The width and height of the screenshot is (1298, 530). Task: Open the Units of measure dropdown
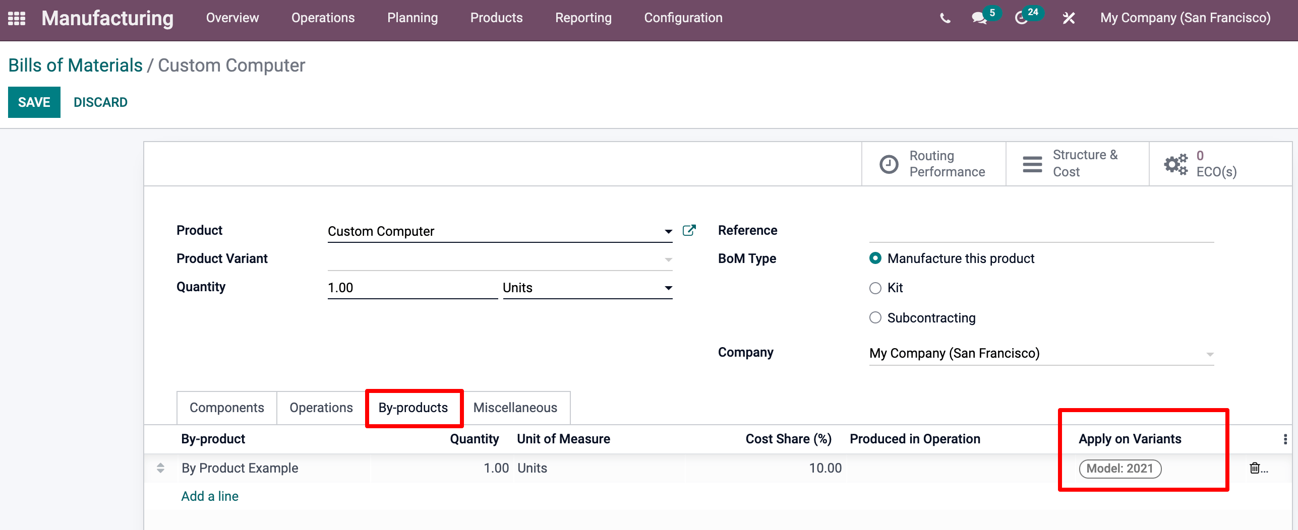[x=668, y=288]
